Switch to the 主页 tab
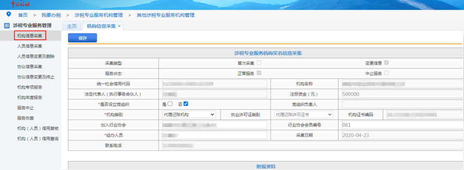Viewport: 464px width, 170px height. click(72, 26)
